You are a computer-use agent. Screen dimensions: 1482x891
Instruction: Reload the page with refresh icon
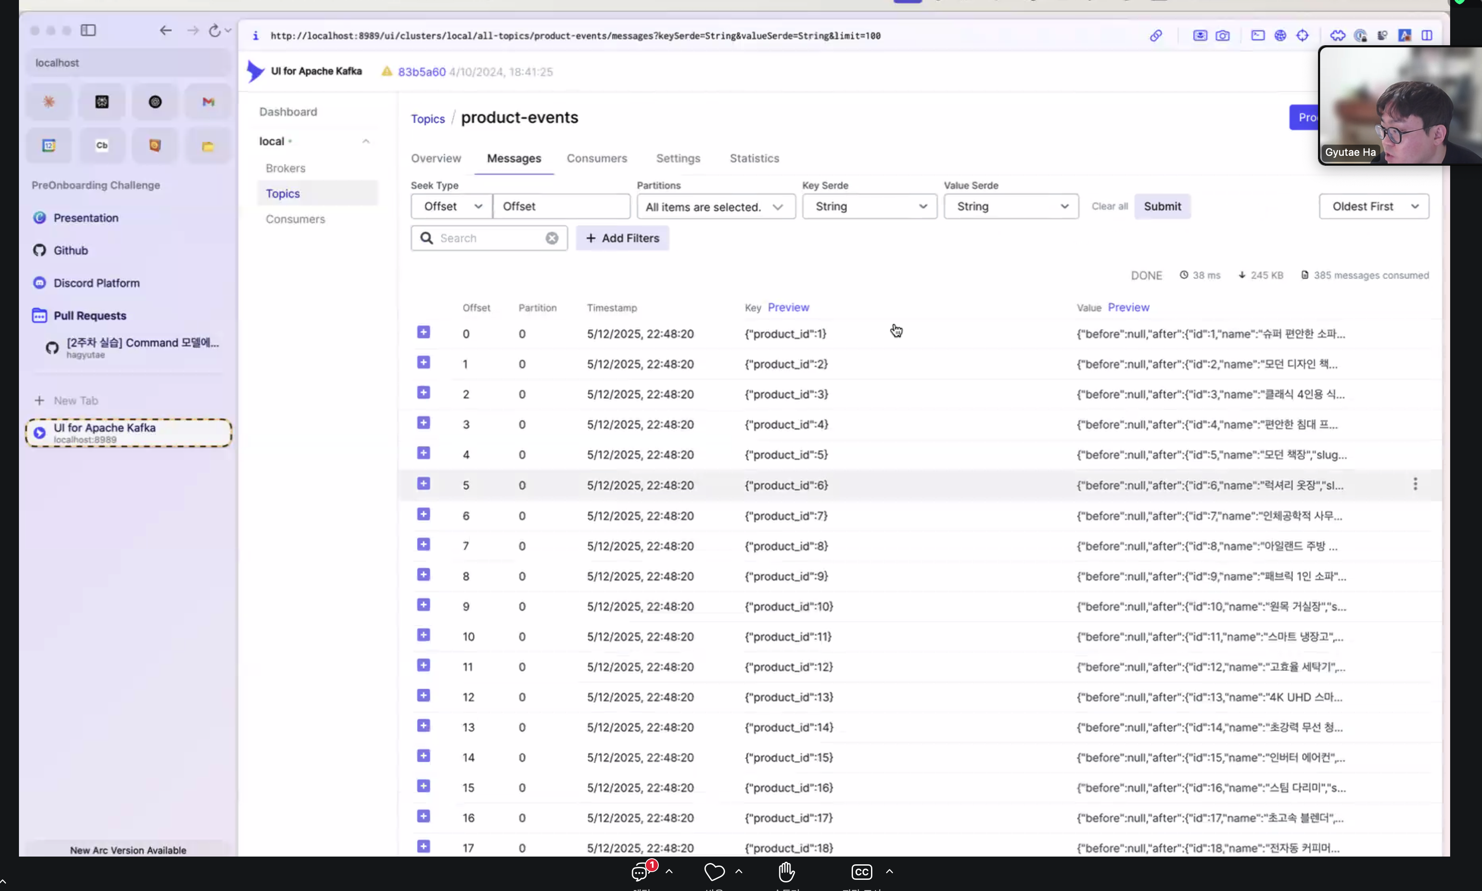pos(214,31)
